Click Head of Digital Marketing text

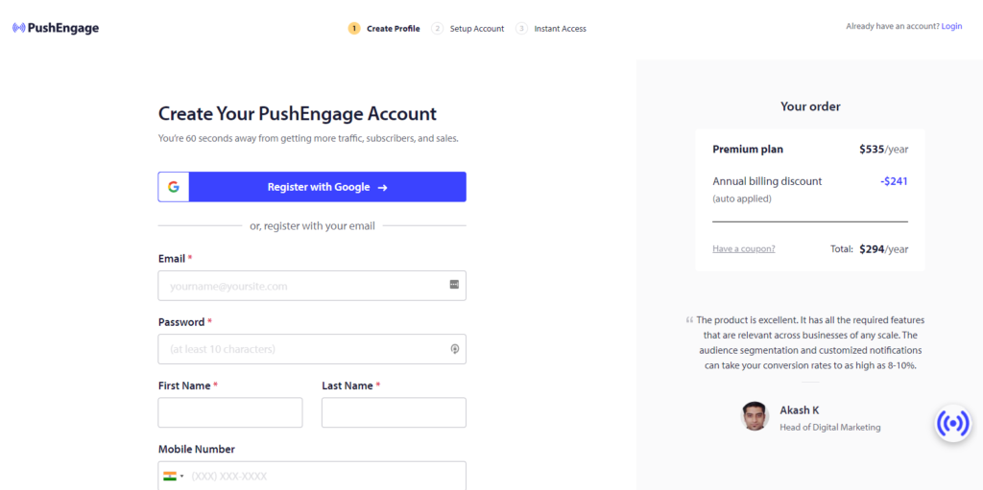pyautogui.click(x=830, y=428)
